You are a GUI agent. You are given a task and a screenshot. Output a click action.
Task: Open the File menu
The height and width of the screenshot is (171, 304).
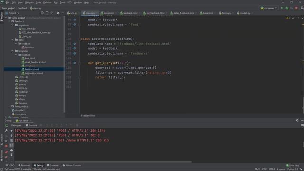[8, 2]
